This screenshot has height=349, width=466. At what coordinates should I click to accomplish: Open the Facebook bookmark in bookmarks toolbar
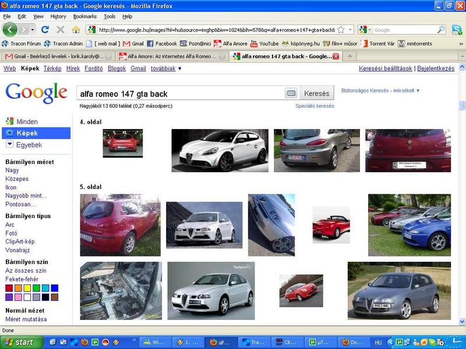(x=161, y=43)
